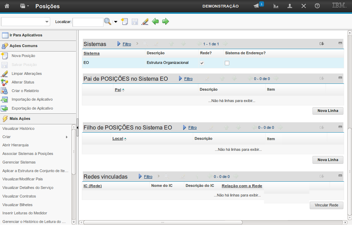Image resolution: width=352 pixels, height=225 pixels.
Task: Click the Home icon in top bar
Action: 7,6
